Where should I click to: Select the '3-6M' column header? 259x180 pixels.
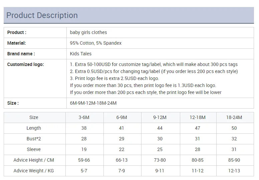(x=84, y=117)
